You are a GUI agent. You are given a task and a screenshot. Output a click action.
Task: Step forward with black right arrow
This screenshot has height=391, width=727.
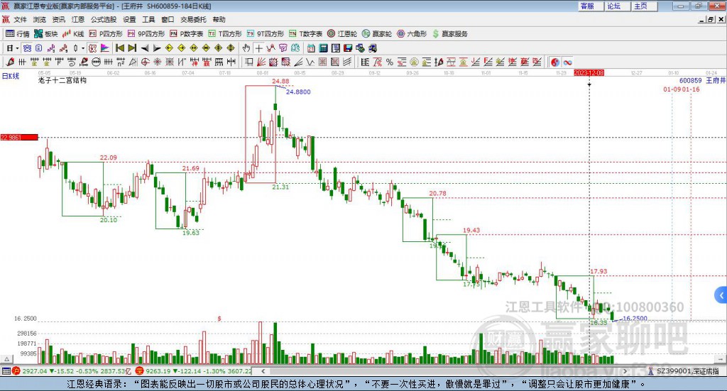pyautogui.click(x=157, y=48)
